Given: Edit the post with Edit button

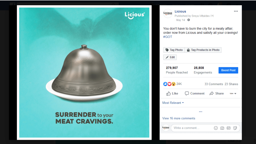Looking at the screenshot, I should pyautogui.click(x=170, y=57).
